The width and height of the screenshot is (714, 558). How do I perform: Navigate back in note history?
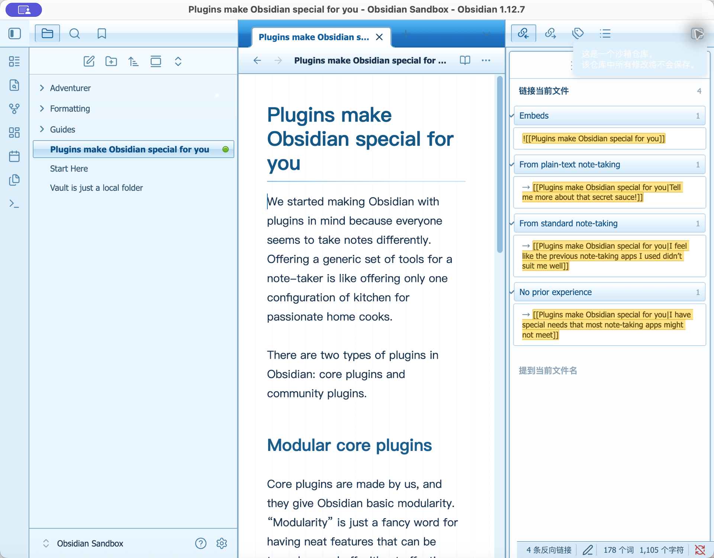[x=257, y=60]
